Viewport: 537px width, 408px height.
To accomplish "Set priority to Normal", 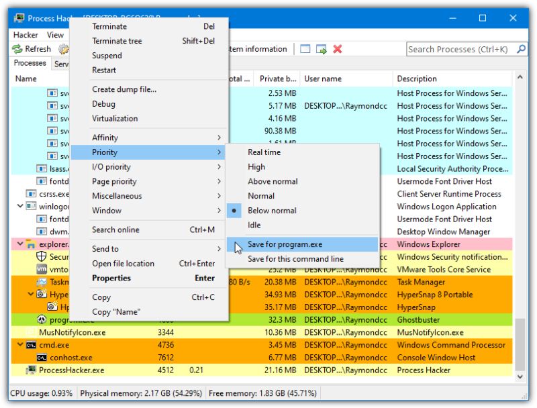I will point(303,196).
